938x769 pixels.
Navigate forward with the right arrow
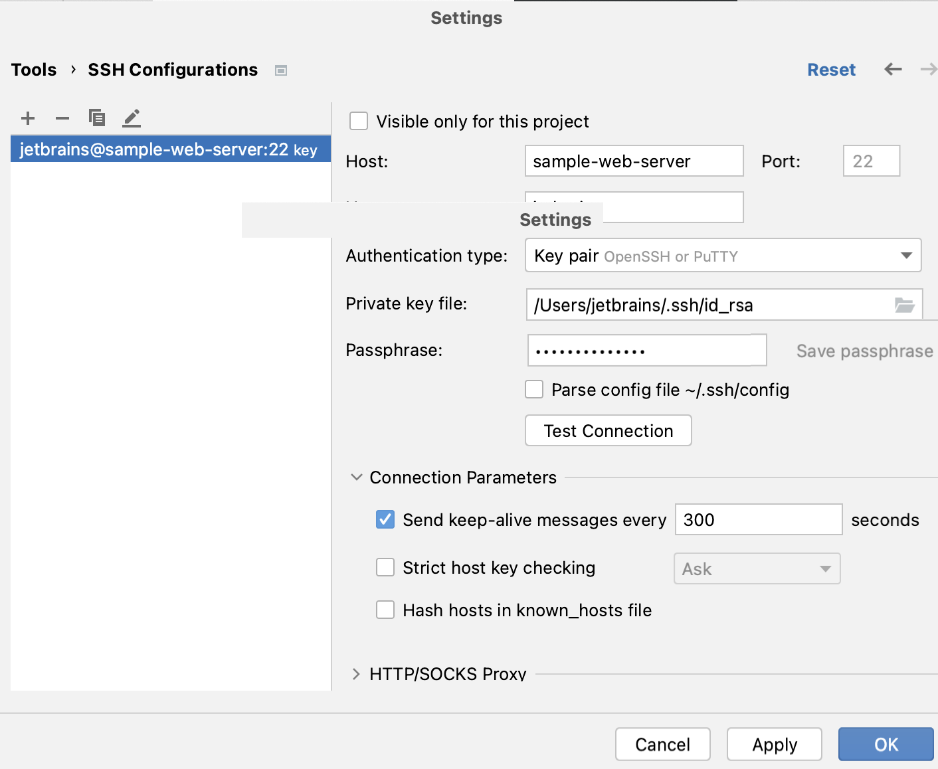pos(929,69)
